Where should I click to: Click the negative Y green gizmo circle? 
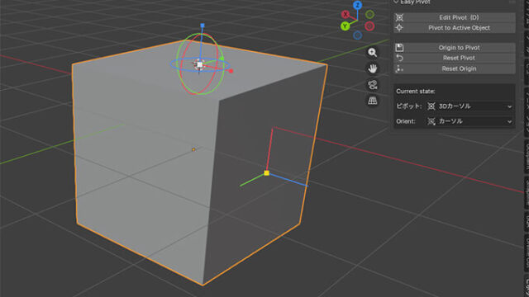(x=369, y=15)
